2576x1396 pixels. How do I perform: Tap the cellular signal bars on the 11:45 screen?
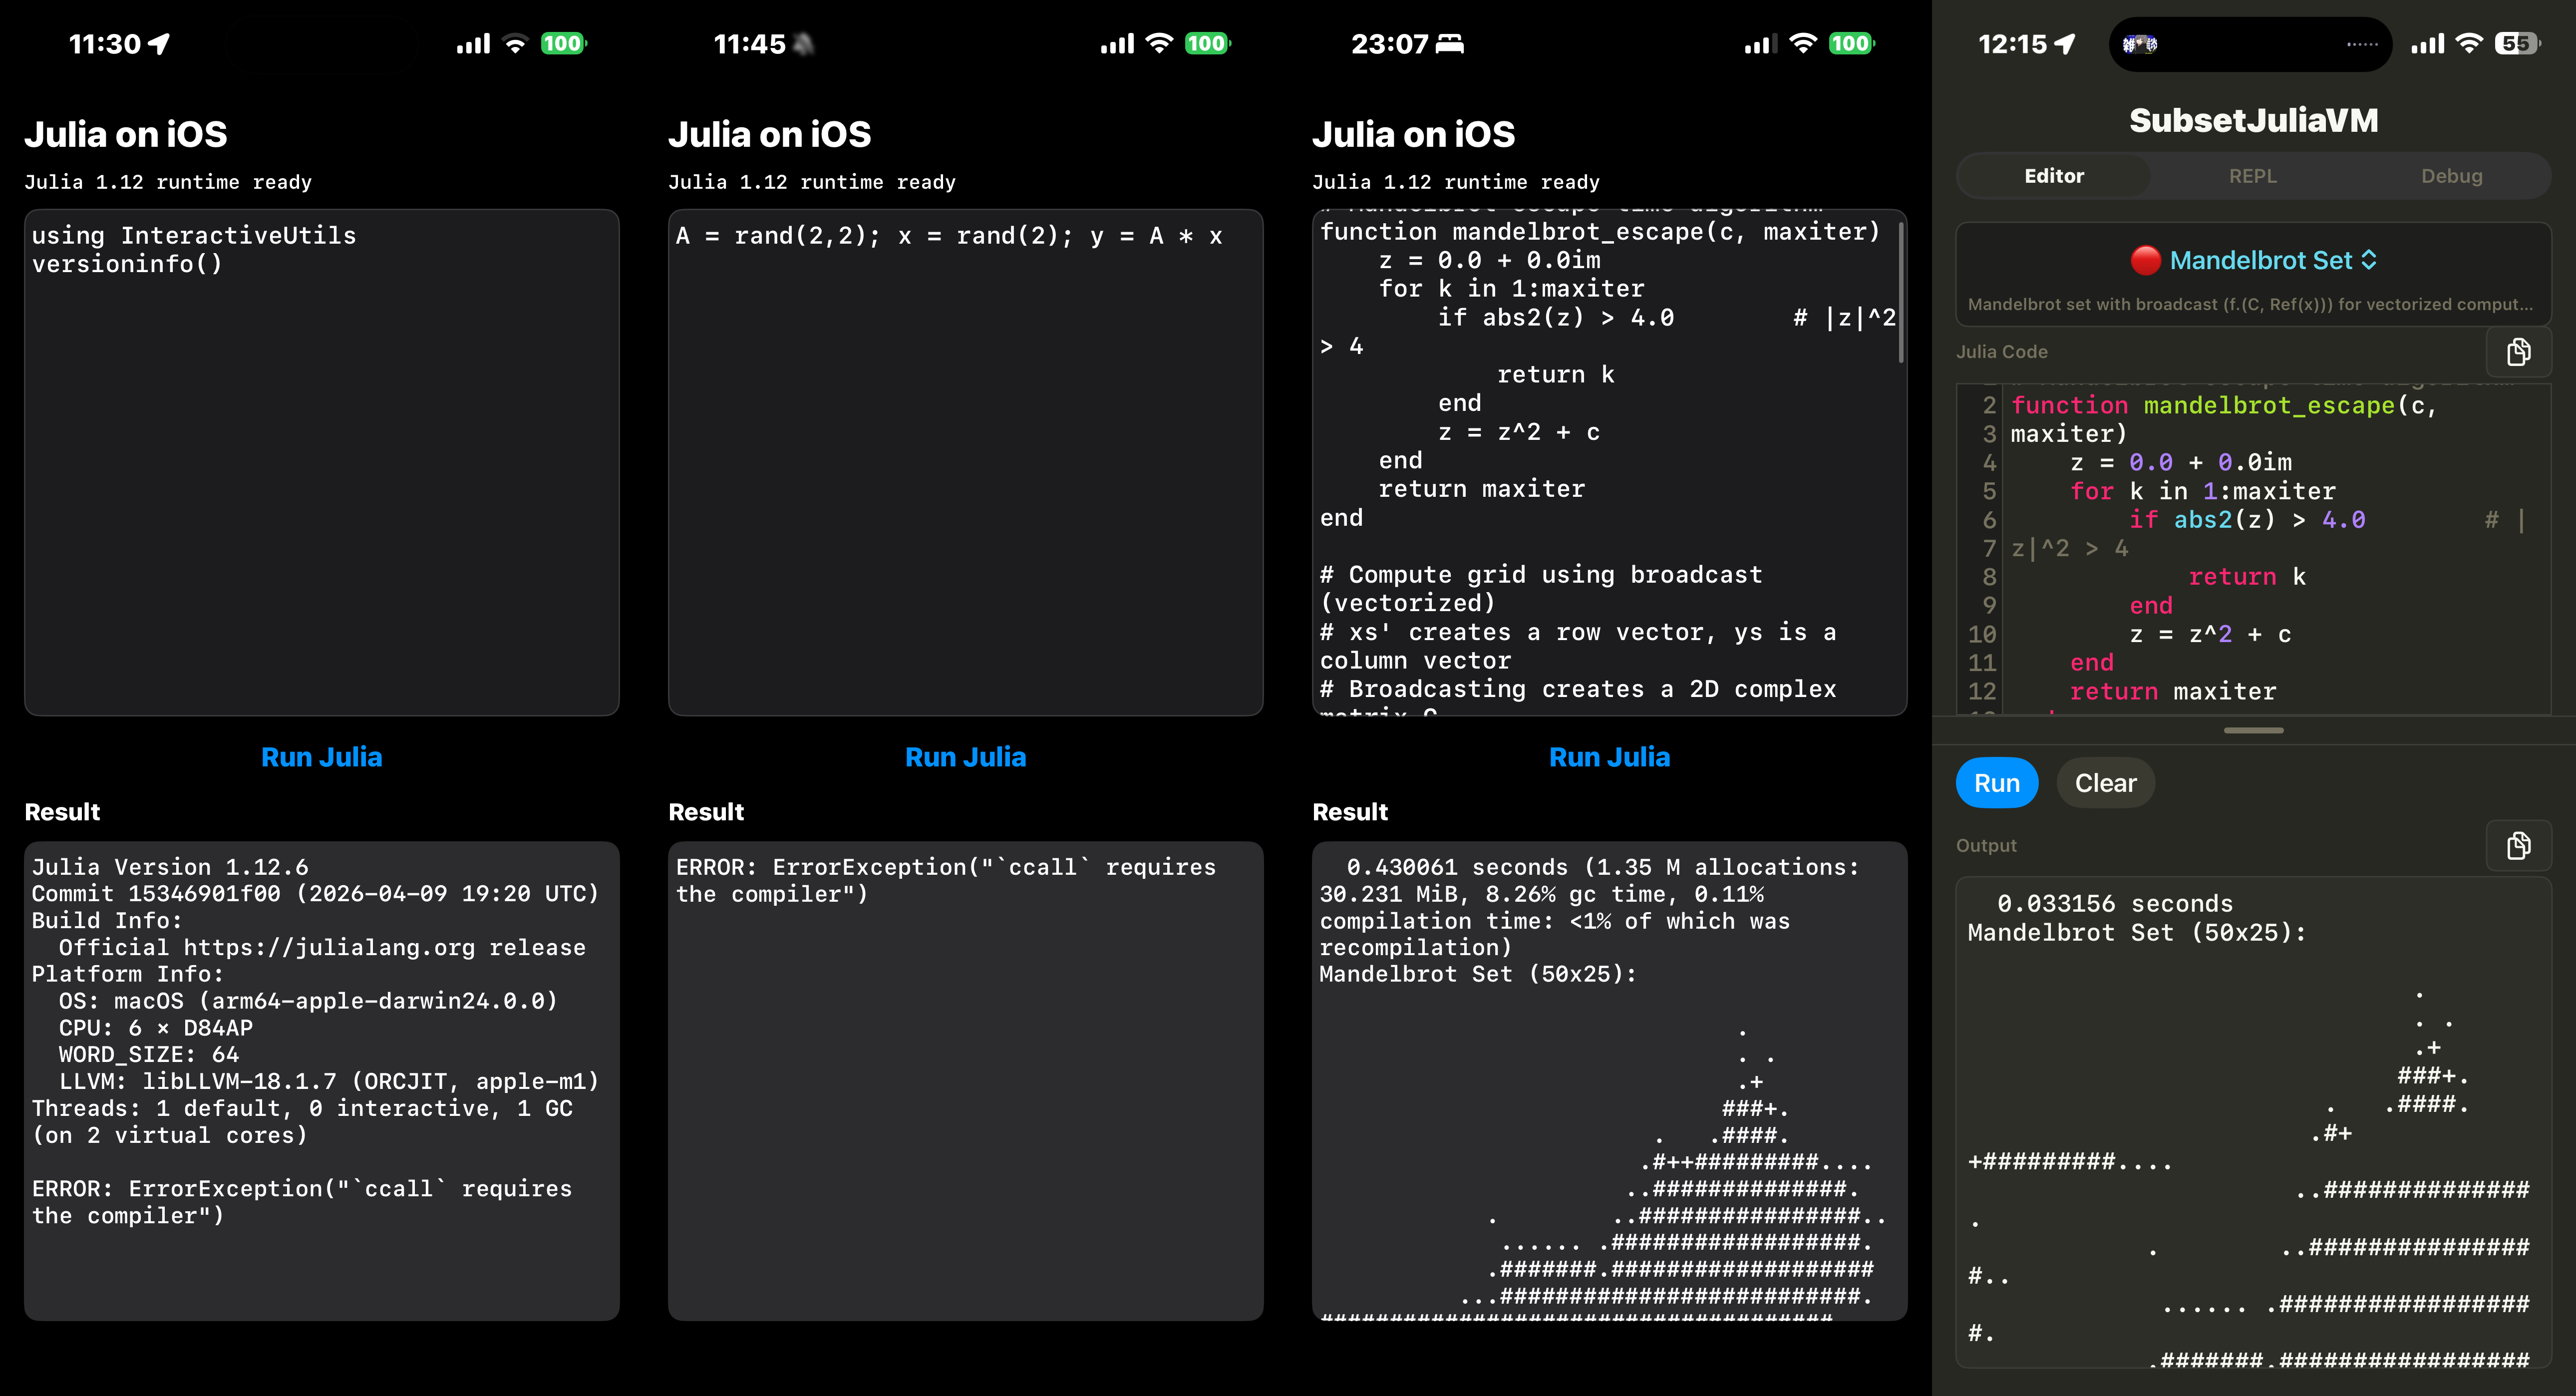point(1117,44)
